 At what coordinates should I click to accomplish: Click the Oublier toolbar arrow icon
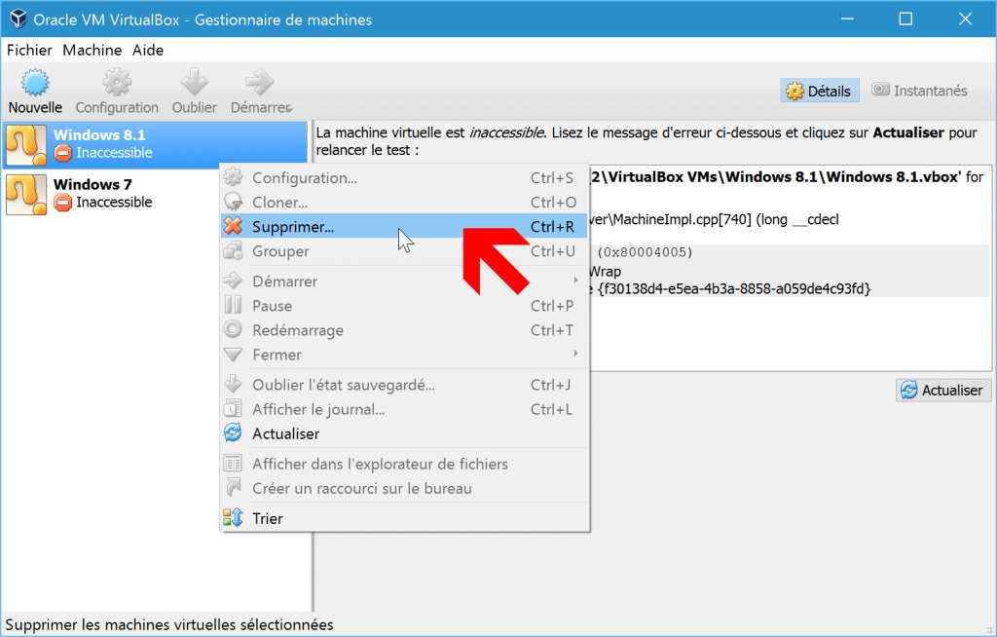tap(194, 82)
